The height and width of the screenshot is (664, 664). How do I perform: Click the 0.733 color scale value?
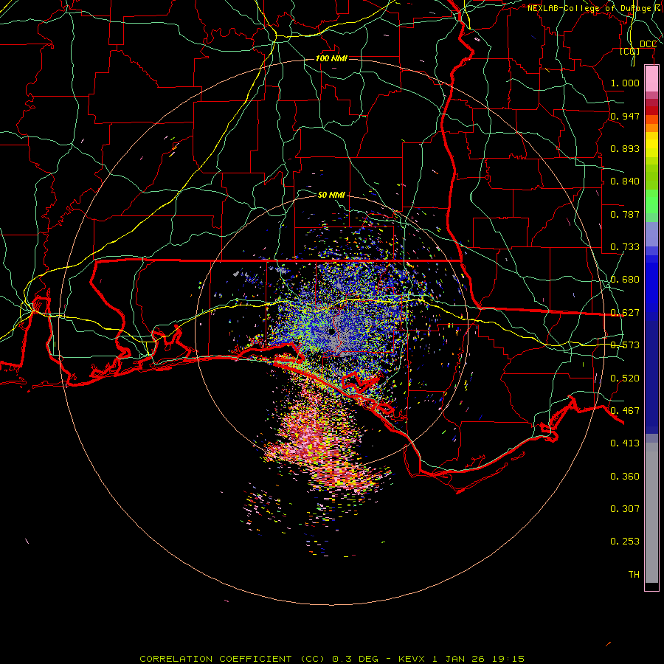coord(625,247)
